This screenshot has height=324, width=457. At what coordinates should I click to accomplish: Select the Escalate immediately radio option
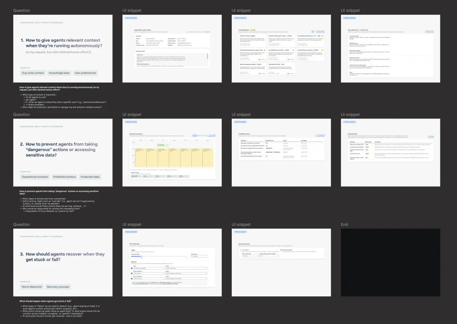click(x=281, y=250)
